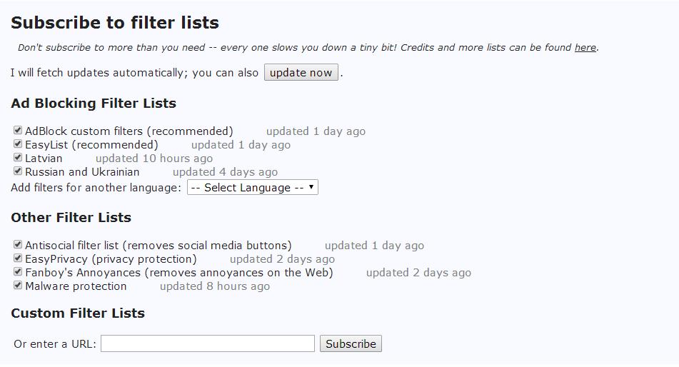This screenshot has height=367, width=679.
Task: Uncheck AdBlock custom filters checkbox
Action: 18,131
